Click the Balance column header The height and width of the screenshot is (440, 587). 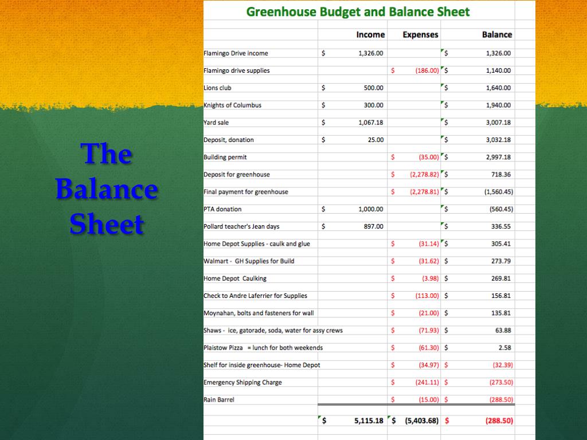[x=497, y=35]
